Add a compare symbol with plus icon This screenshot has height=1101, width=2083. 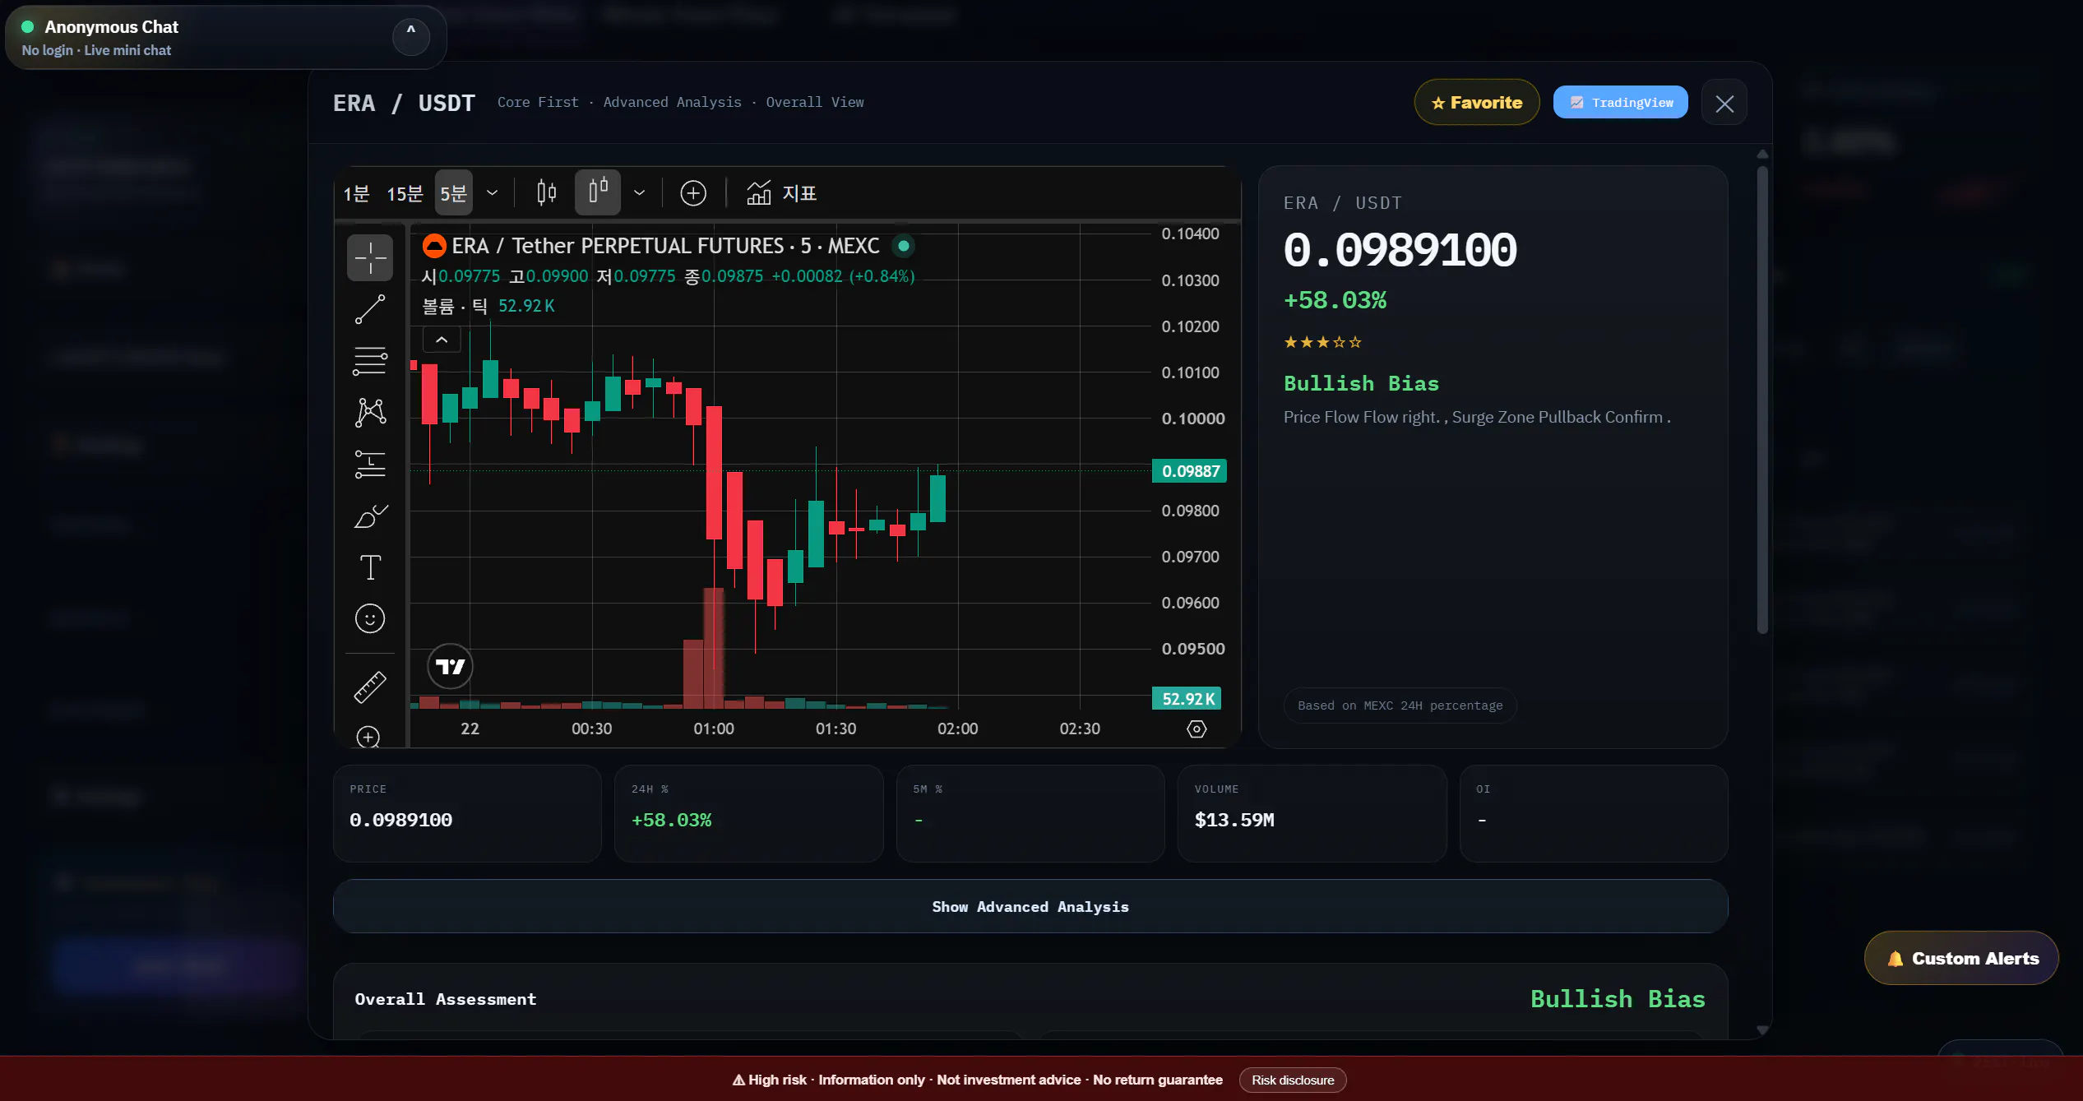click(693, 193)
